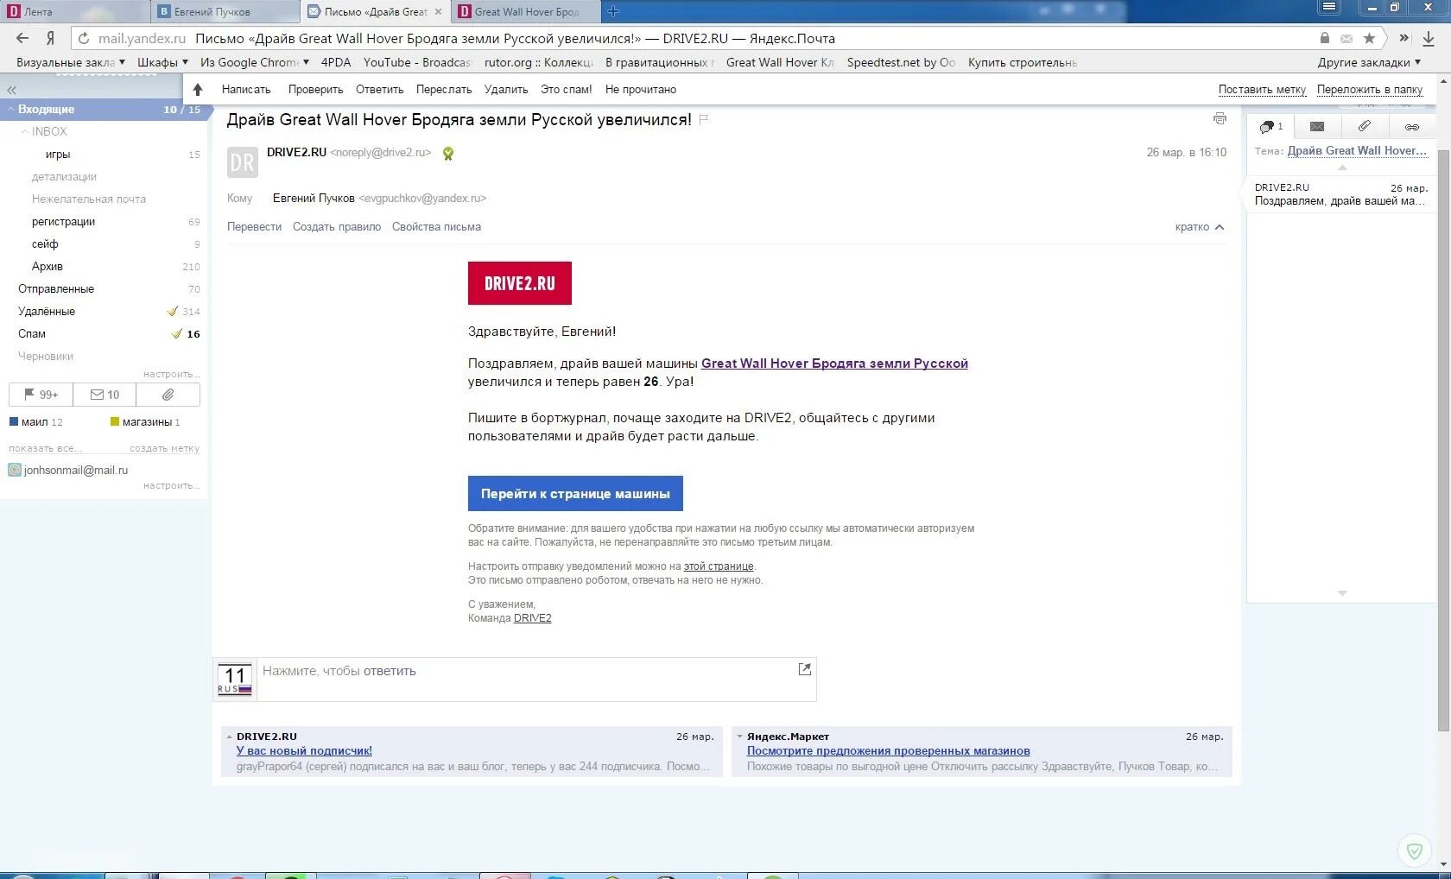Screen dimensions: 1451x879
Task: Open Визуальные закладки bookmarks dropdown
Action: tap(71, 62)
